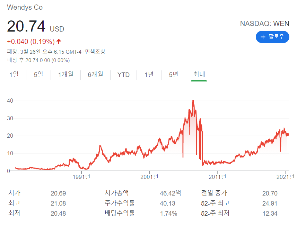Click the 52-주 최고 value 24.91
The image size is (306, 225).
[x=270, y=204]
